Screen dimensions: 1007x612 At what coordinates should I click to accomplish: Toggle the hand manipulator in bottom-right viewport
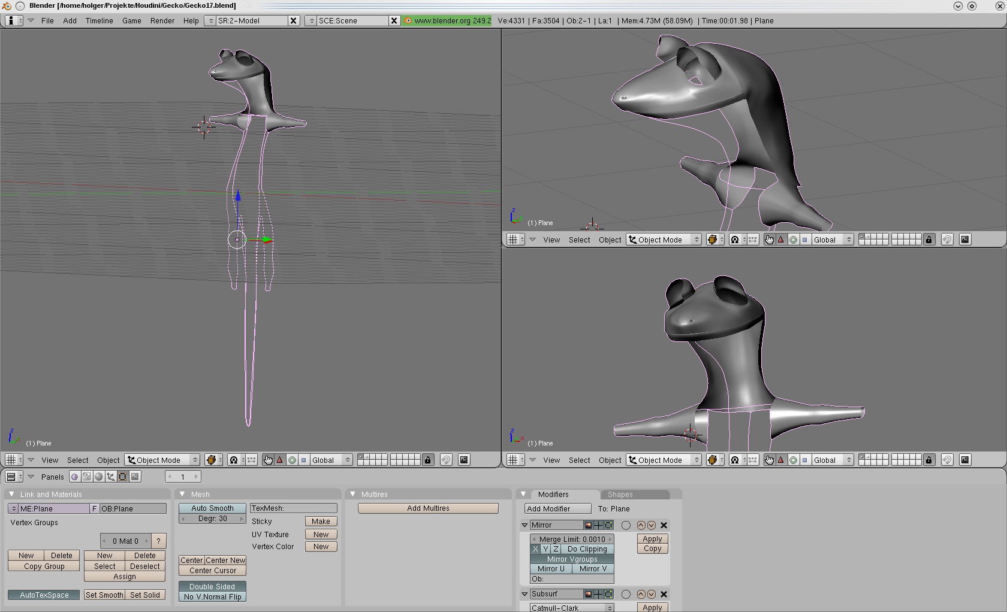click(x=769, y=460)
